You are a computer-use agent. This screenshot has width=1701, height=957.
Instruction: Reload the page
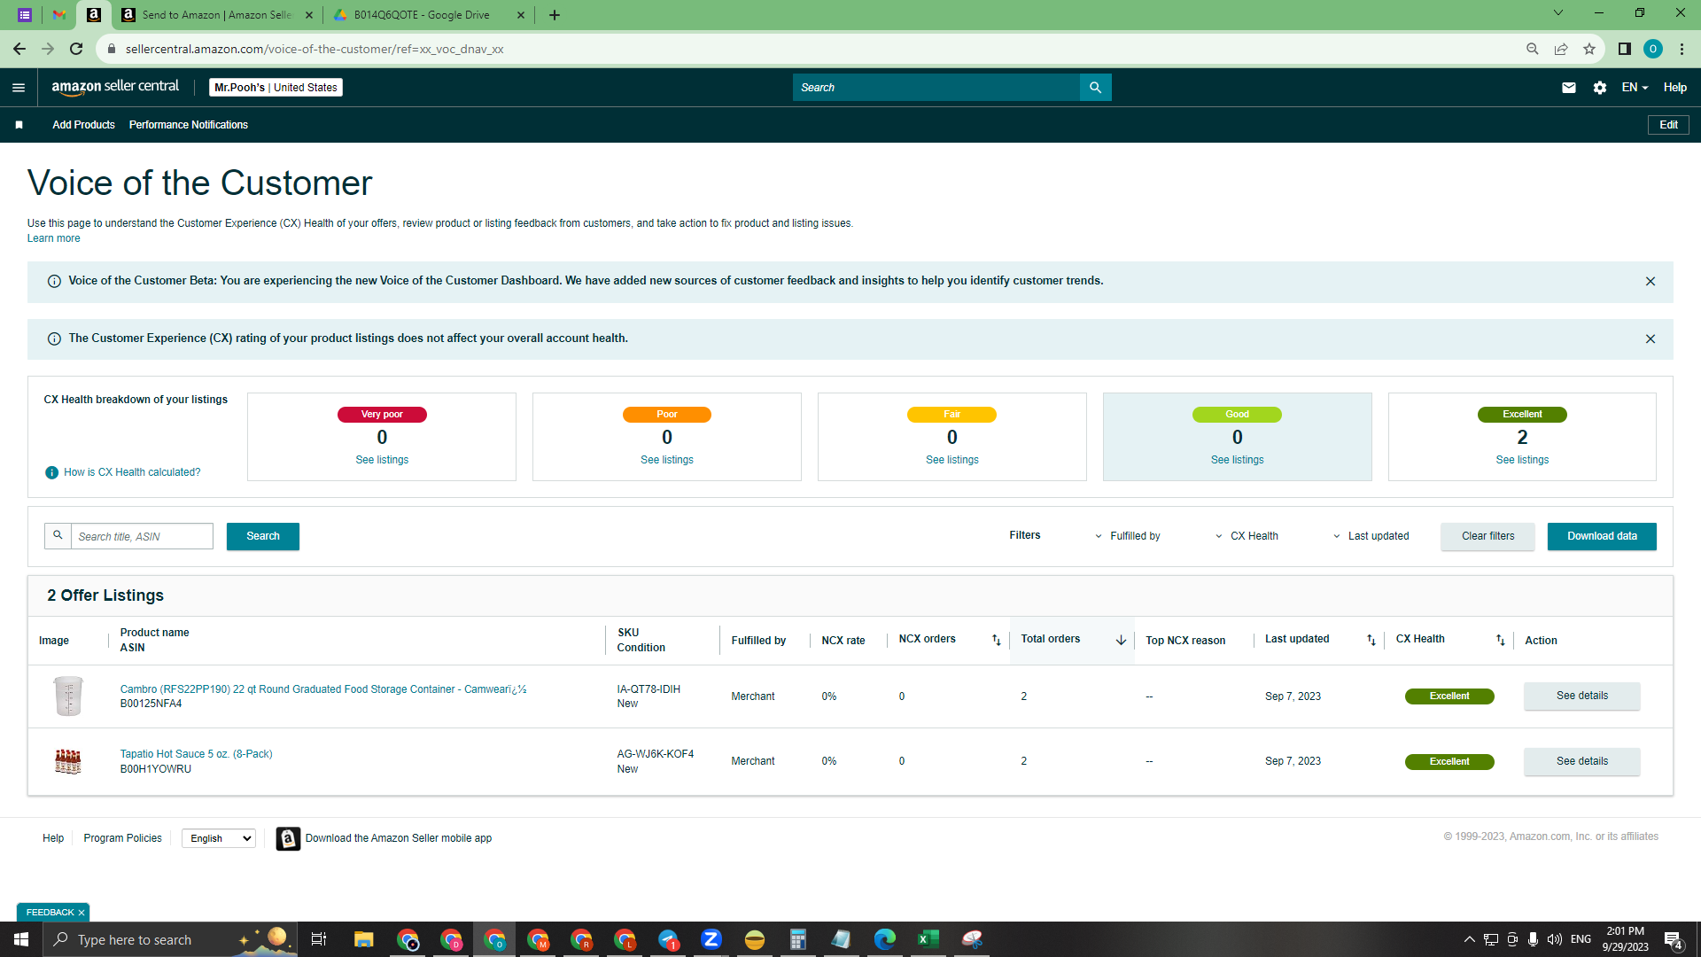pyautogui.click(x=76, y=50)
